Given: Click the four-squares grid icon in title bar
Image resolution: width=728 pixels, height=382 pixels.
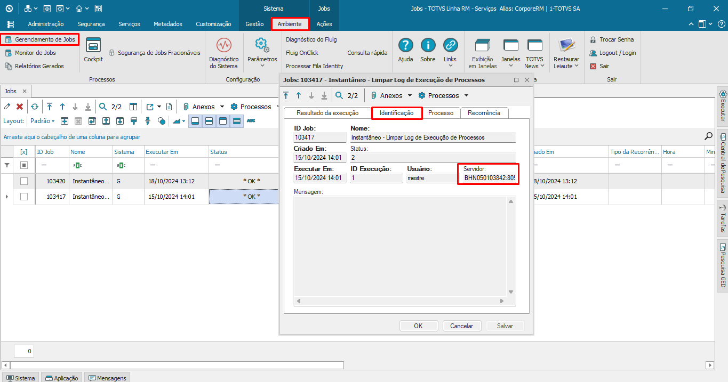Looking at the screenshot, I should (x=98, y=9).
